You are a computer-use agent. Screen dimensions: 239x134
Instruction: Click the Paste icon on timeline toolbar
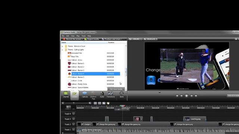point(108,103)
